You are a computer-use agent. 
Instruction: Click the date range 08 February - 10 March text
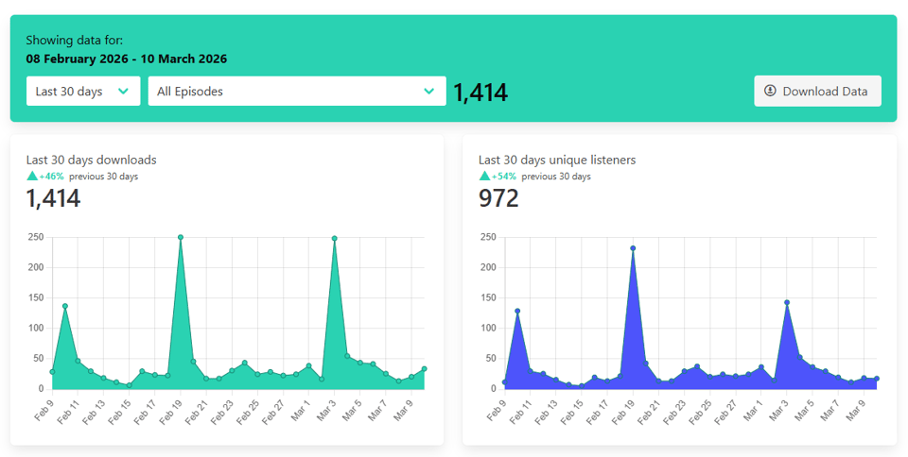[x=127, y=59]
